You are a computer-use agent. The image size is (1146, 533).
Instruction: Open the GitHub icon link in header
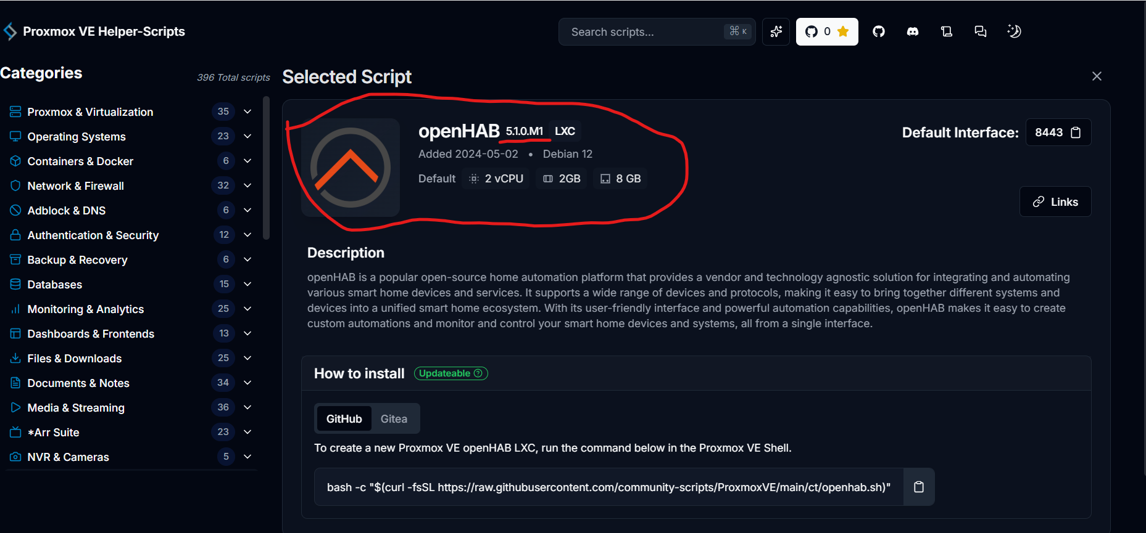(x=879, y=31)
